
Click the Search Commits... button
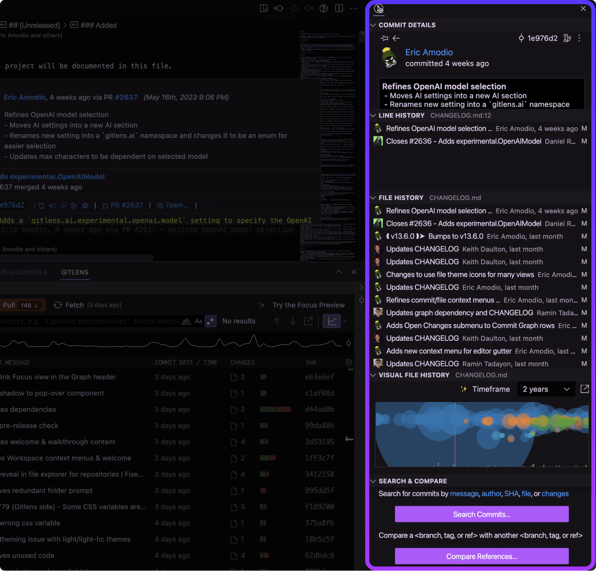482,514
